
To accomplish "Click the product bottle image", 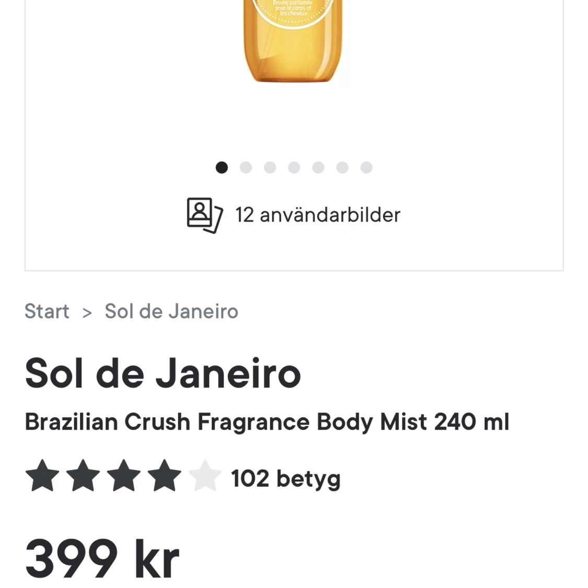I will click(x=294, y=42).
